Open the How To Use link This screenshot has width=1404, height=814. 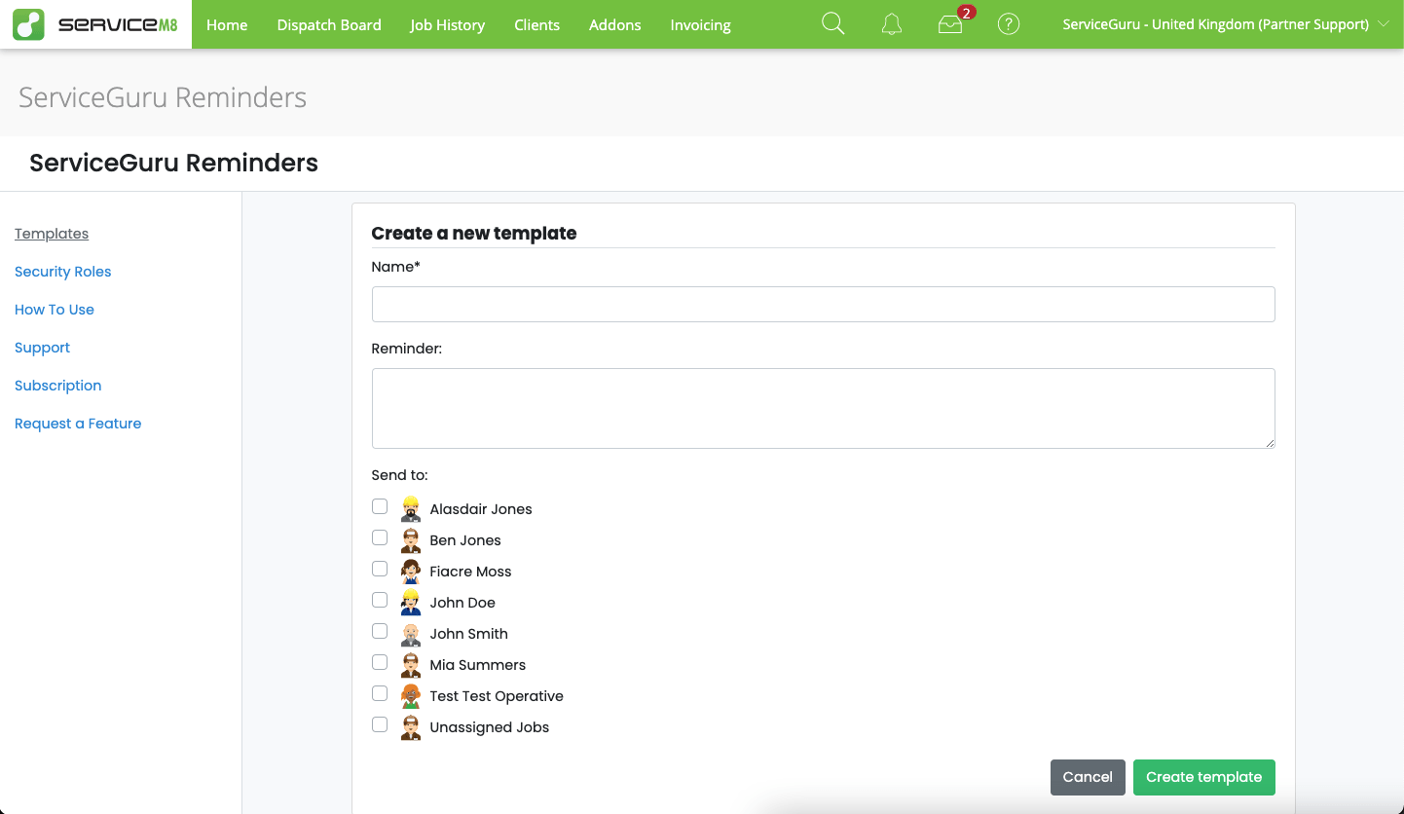click(55, 310)
